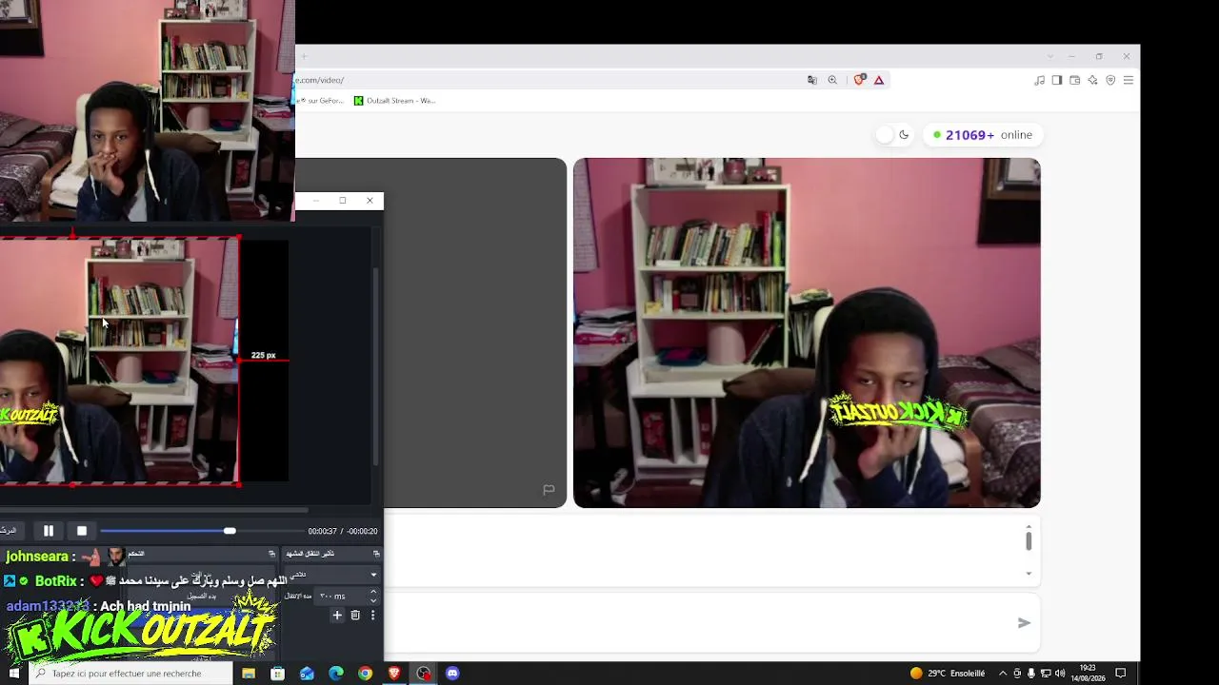Open the network tray icon
1219x685 pixels.
pyautogui.click(x=1046, y=674)
